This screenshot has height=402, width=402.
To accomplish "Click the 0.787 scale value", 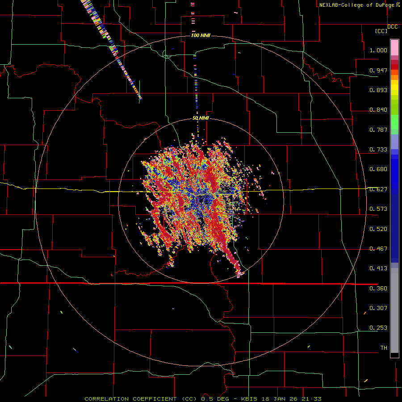I will pos(378,130).
